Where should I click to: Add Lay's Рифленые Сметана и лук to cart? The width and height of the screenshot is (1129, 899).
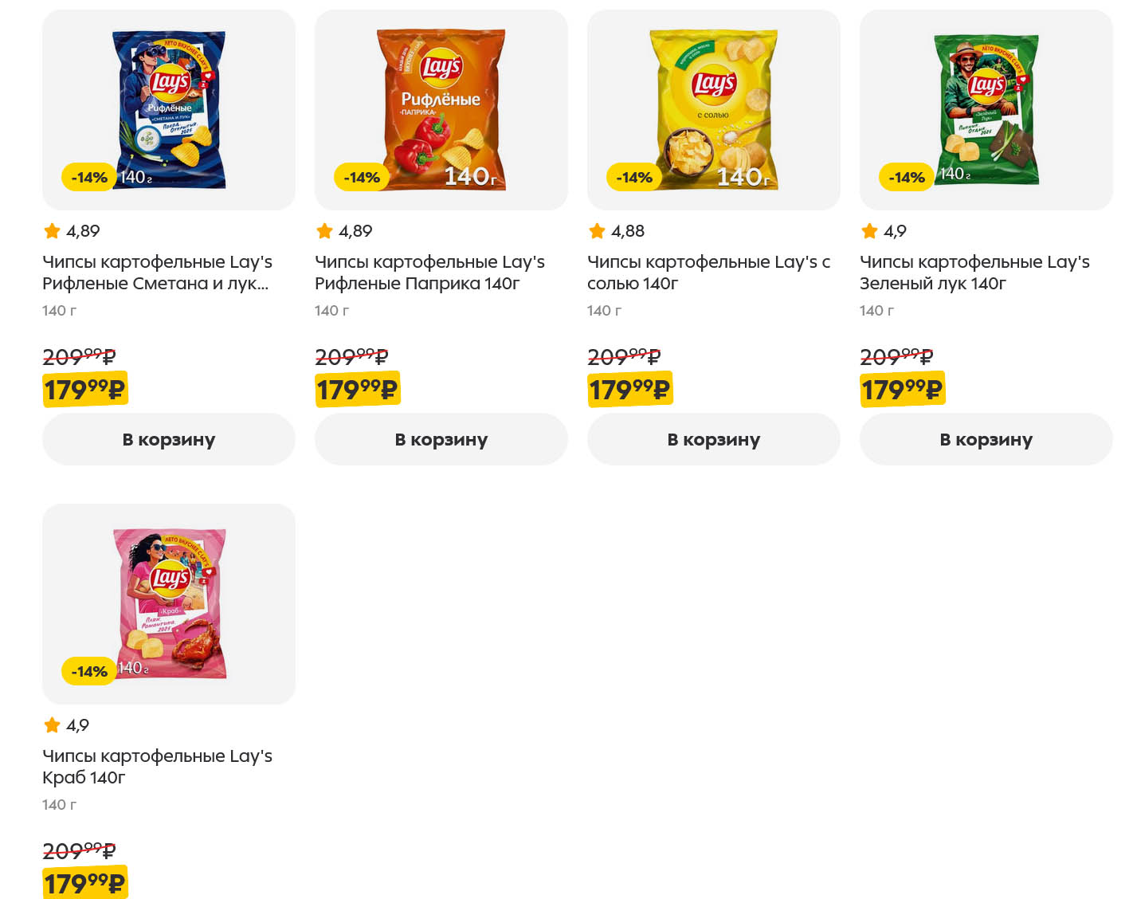coord(169,439)
